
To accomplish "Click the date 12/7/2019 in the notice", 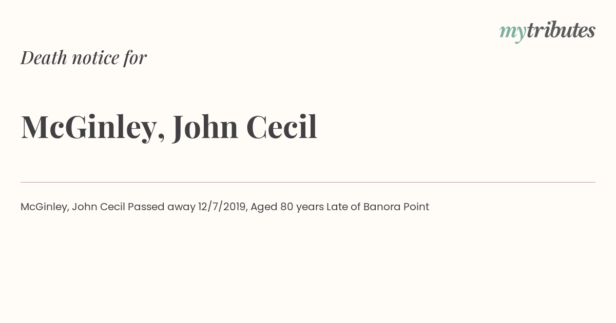I will point(223,207).
